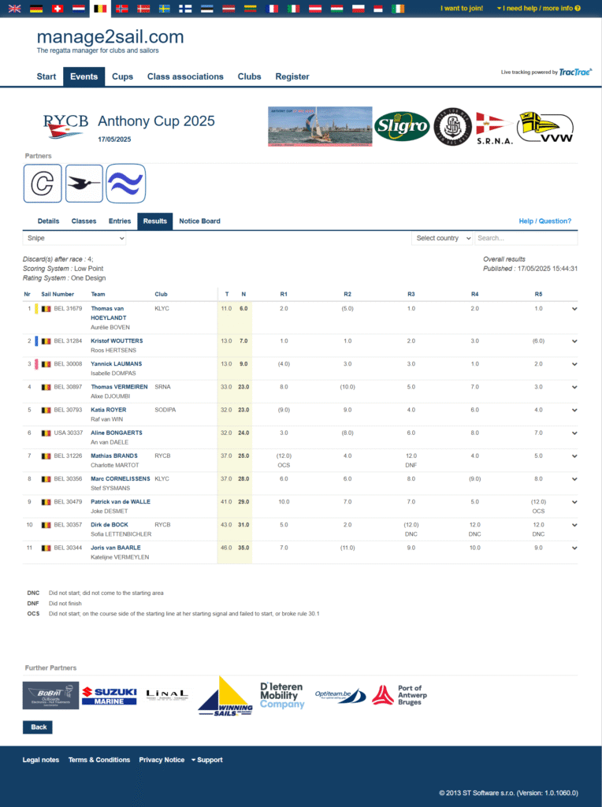Viewport: 602px width, 807px height.
Task: Expand the details chevron for Dirk de BOCK
Action: pyautogui.click(x=574, y=525)
